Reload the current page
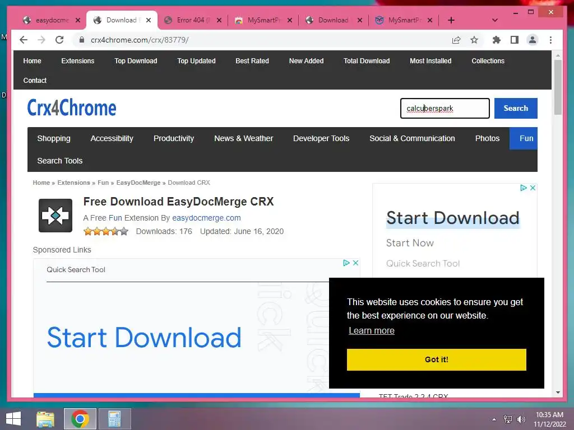This screenshot has width=574, height=430. coord(59,40)
